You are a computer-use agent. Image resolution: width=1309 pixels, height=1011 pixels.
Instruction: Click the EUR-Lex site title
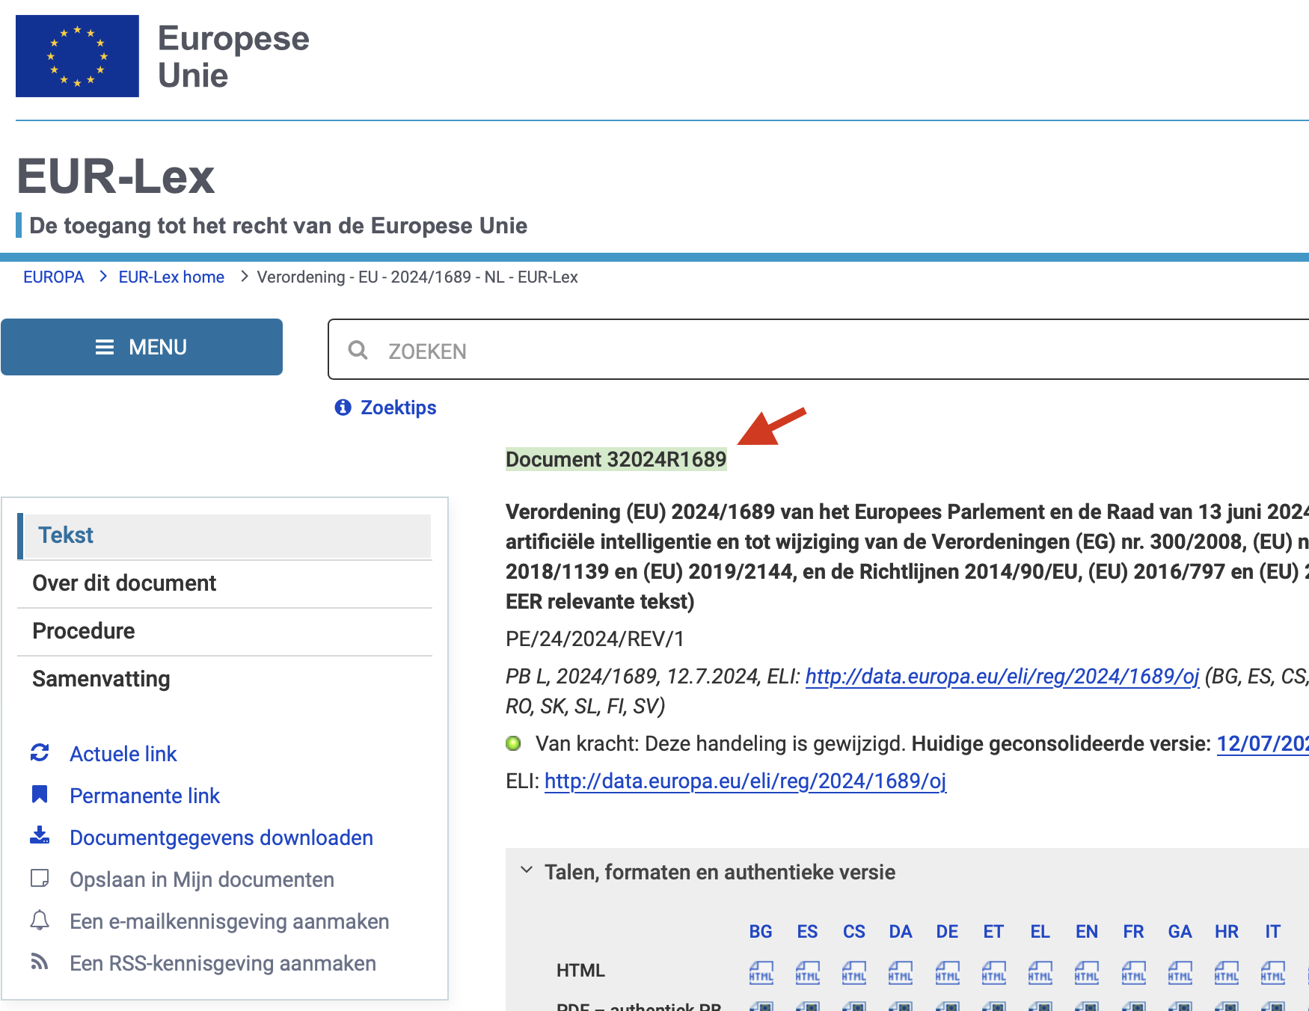(116, 176)
